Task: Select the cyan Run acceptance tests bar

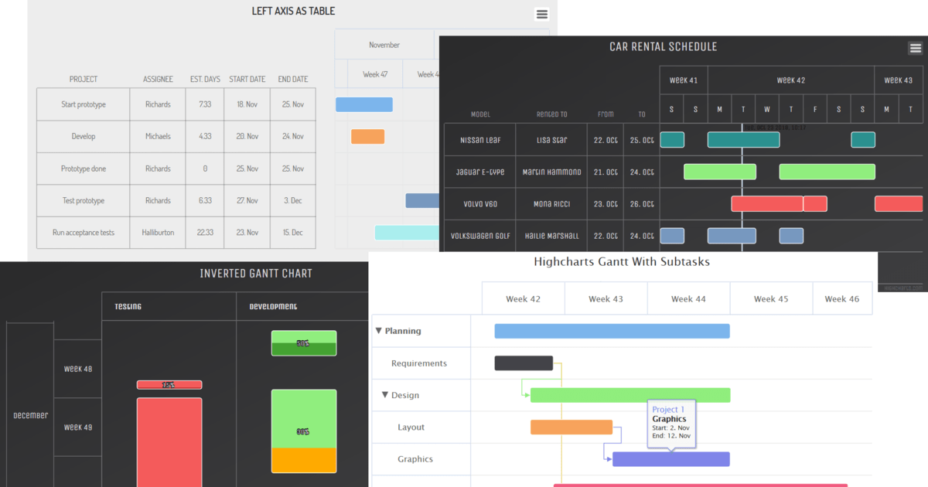Action: click(407, 233)
